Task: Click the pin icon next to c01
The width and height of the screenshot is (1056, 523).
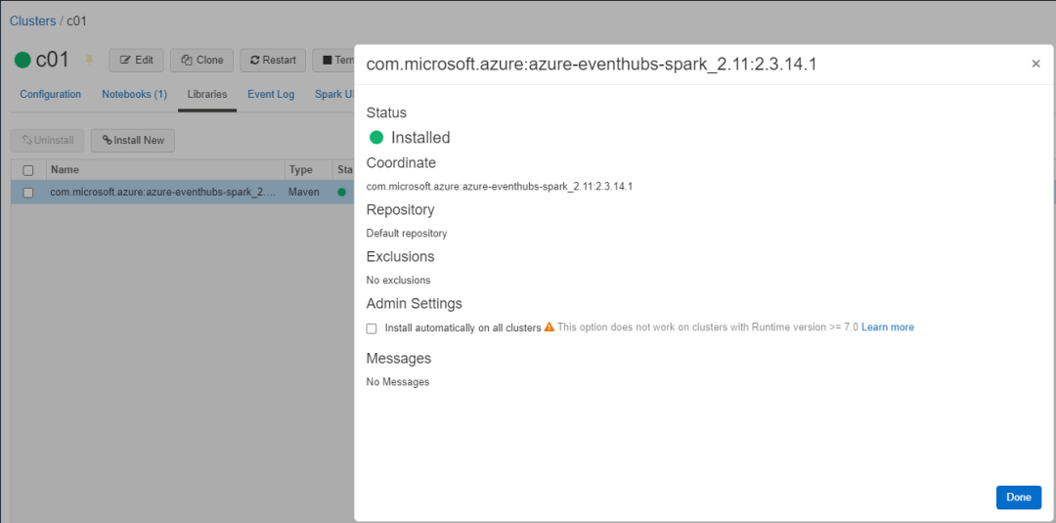Action: pos(89,60)
